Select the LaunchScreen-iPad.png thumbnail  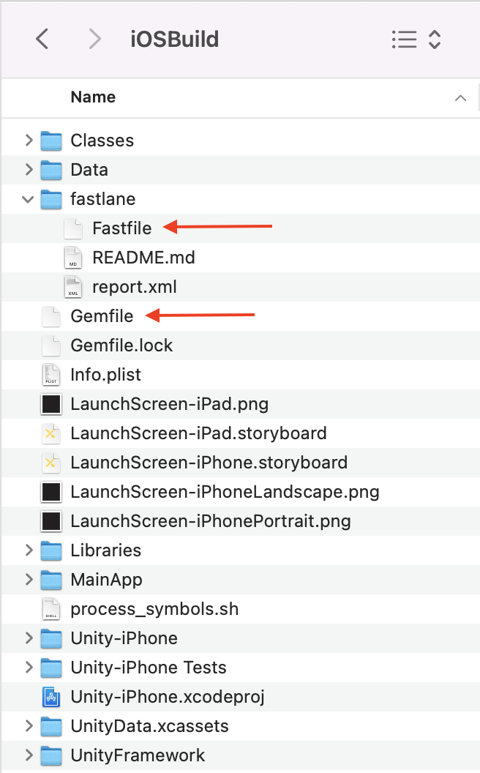pos(51,404)
